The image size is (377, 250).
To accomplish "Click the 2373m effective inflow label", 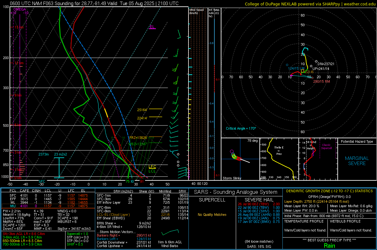I will tap(43, 154).
